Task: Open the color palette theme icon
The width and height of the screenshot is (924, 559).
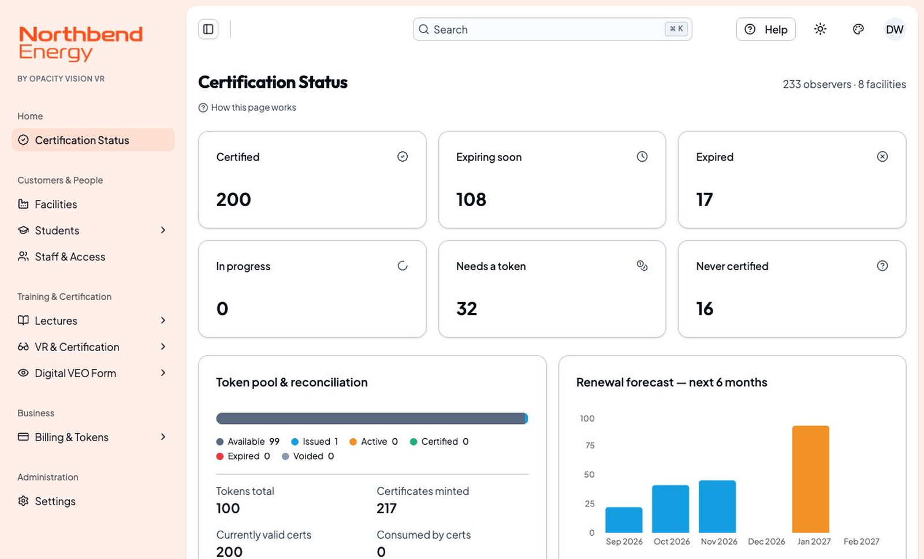Action: [x=858, y=29]
